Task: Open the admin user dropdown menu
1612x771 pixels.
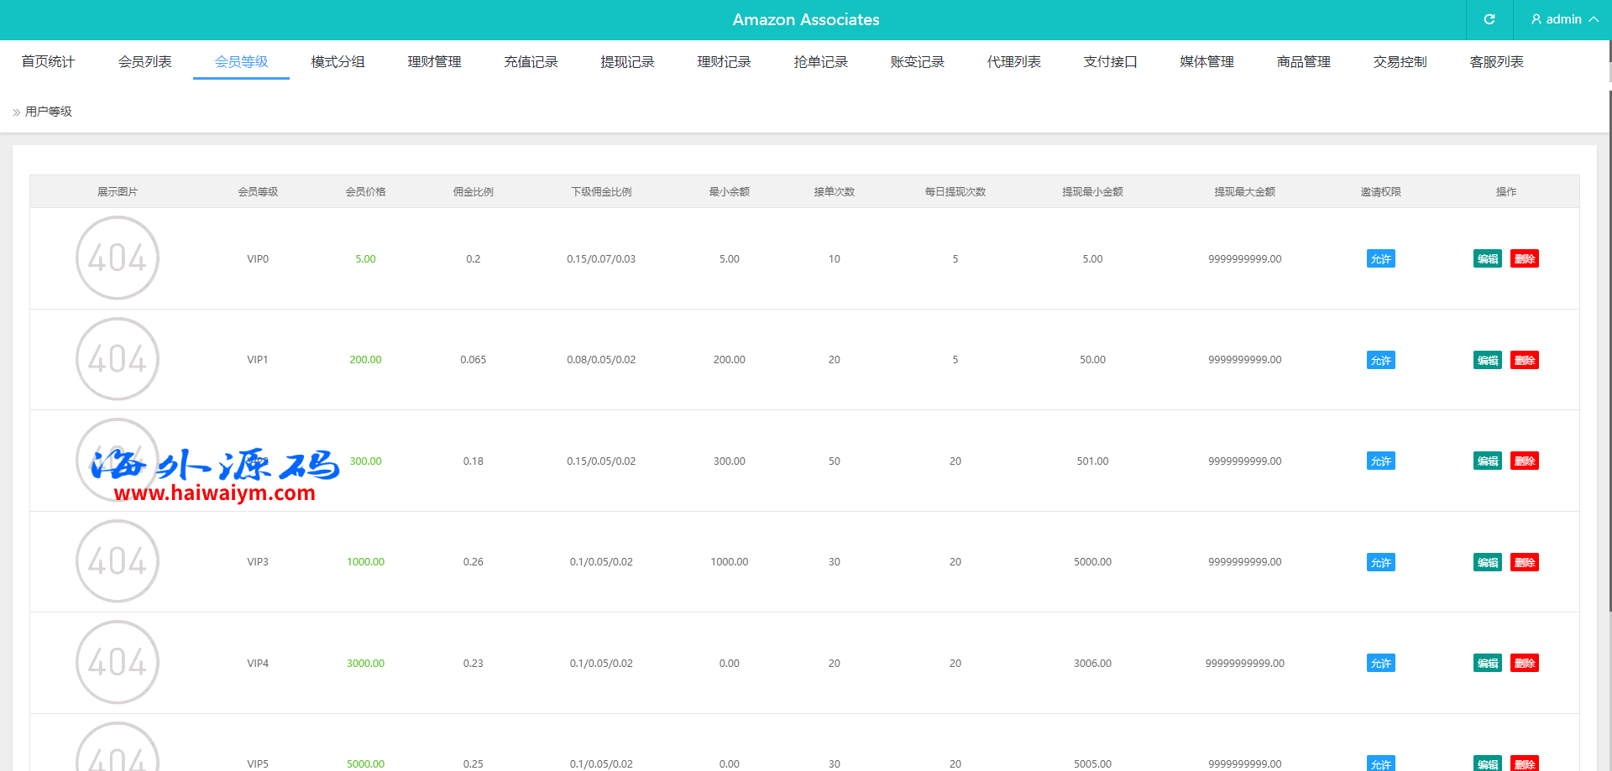Action: 1563,19
